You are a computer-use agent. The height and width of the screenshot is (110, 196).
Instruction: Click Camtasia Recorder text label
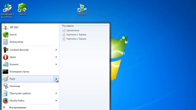[x=19, y=50]
